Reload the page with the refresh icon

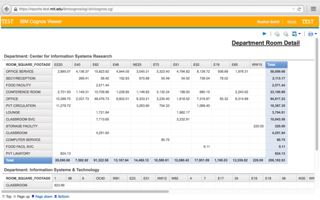[x=300, y=9]
